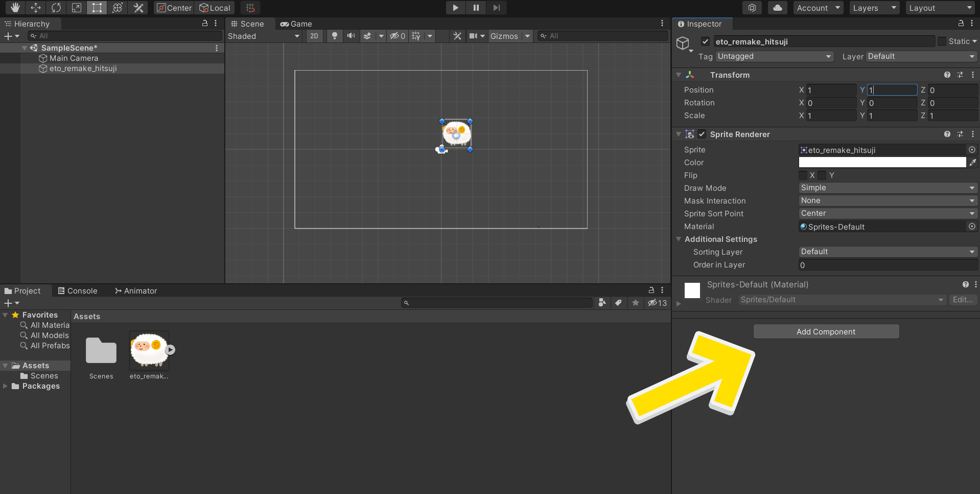Toggle the 2D view mode

(x=314, y=36)
